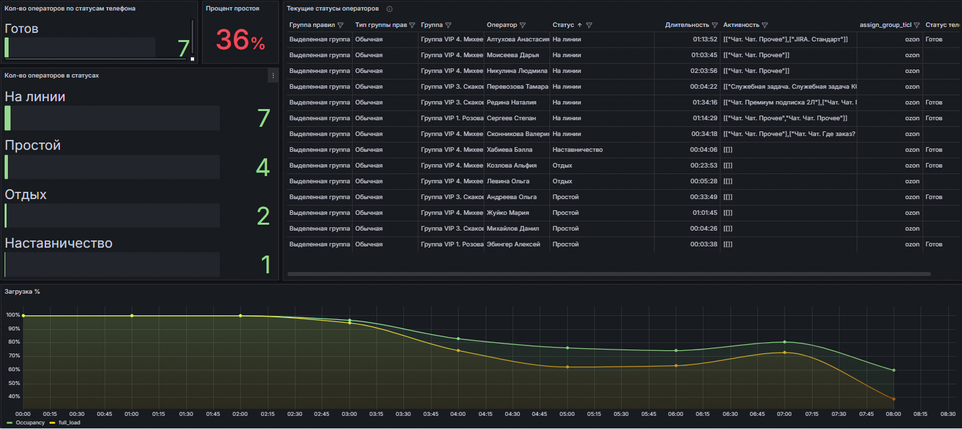Click filter icon for assign_group_ticl column
Image resolution: width=962 pixels, height=429 pixels.
pyautogui.click(x=917, y=26)
